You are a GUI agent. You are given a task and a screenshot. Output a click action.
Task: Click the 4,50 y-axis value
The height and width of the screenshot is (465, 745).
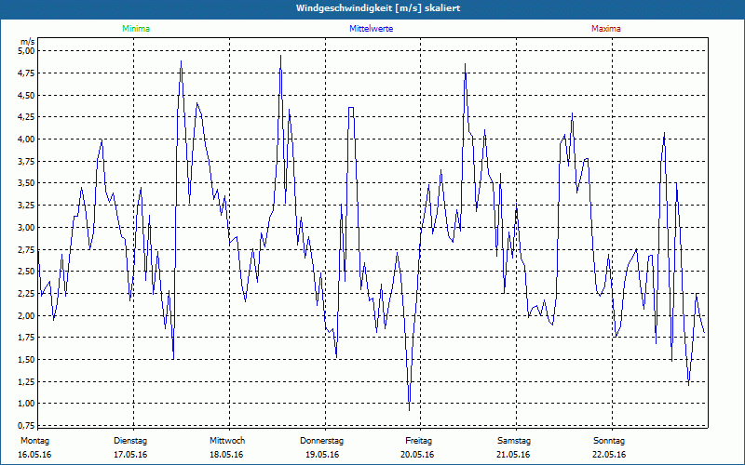point(27,96)
